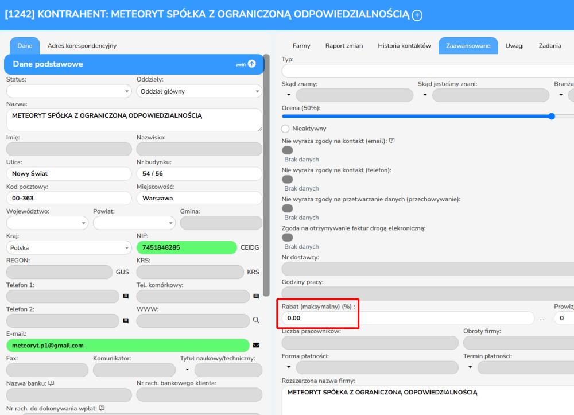Open the Zaawansowane tab
574x415 pixels.
pyautogui.click(x=468, y=46)
